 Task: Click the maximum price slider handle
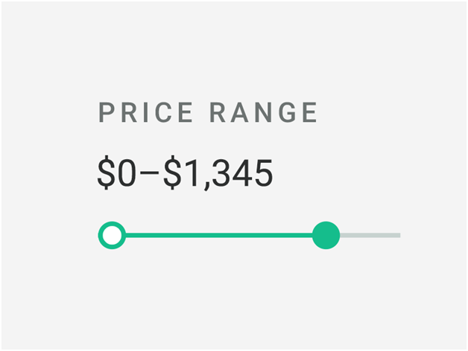tap(326, 235)
